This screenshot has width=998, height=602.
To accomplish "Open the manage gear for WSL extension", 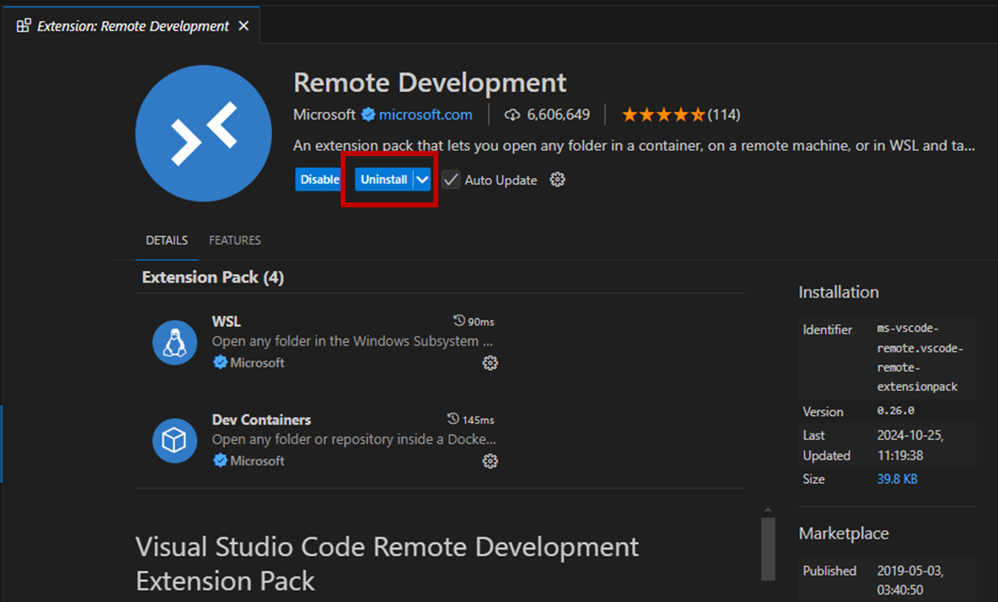I will [490, 363].
